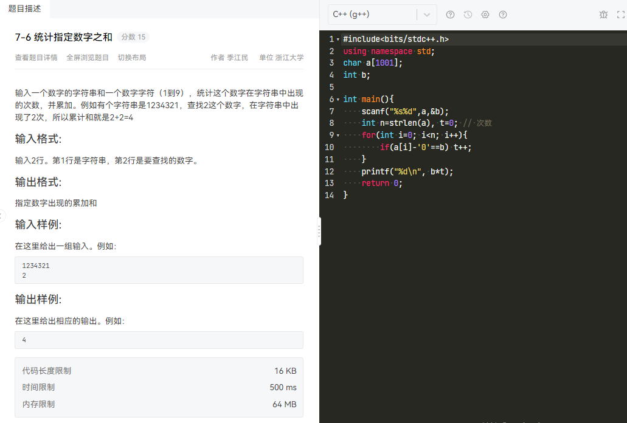Click the //次数 comment in line 8

[x=477, y=123]
